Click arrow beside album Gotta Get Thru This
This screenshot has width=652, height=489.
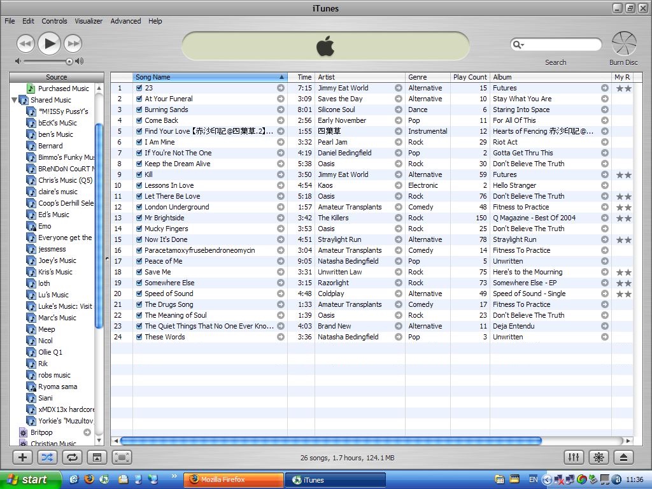click(605, 153)
